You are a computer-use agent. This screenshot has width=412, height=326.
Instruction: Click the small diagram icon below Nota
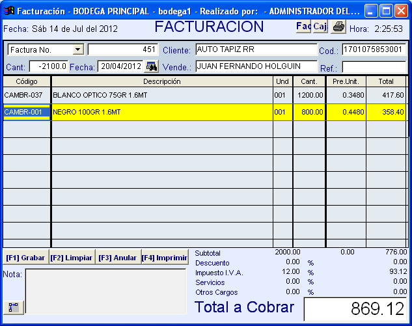[13, 306]
